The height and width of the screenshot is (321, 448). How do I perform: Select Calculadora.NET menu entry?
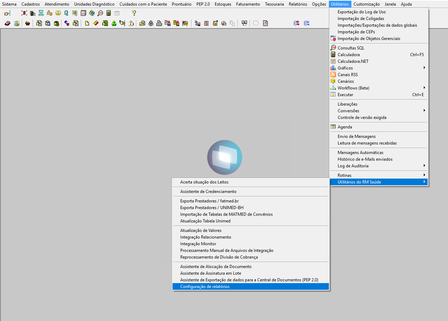click(x=378, y=61)
